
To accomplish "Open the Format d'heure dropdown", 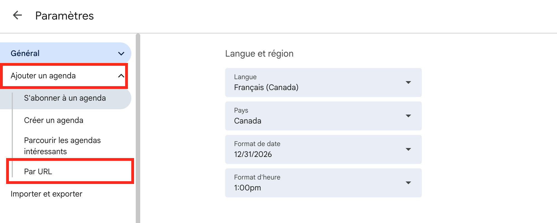I will pyautogui.click(x=409, y=183).
